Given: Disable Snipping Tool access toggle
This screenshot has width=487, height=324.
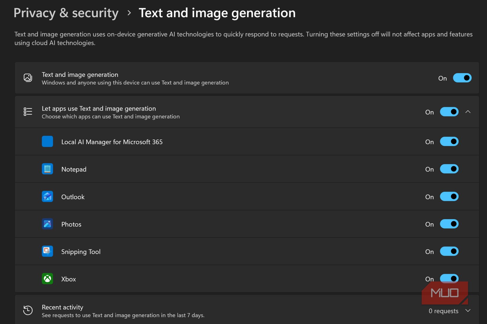Looking at the screenshot, I should click(449, 251).
